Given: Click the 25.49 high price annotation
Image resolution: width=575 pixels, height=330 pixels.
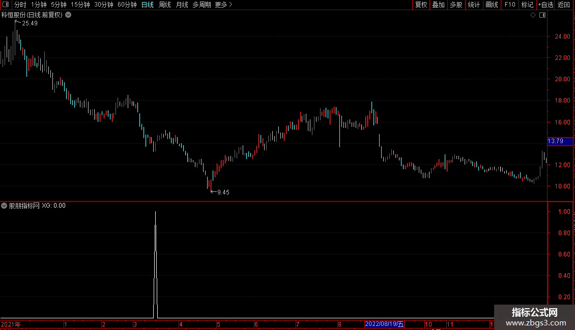Looking at the screenshot, I should click(x=30, y=23).
